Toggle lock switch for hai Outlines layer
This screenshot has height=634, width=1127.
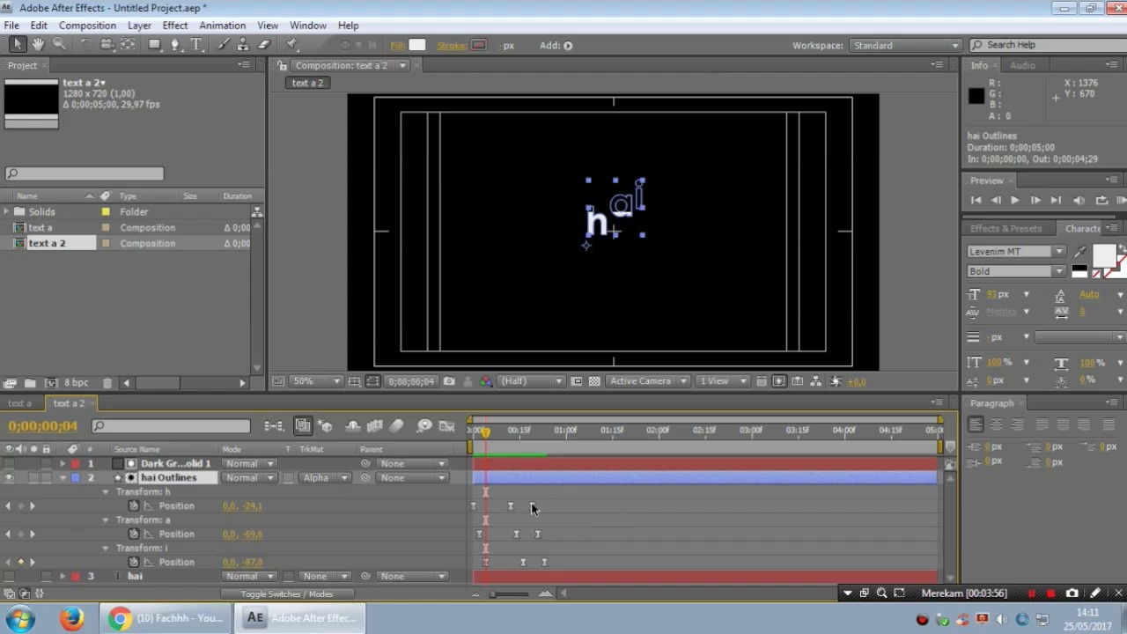46,477
